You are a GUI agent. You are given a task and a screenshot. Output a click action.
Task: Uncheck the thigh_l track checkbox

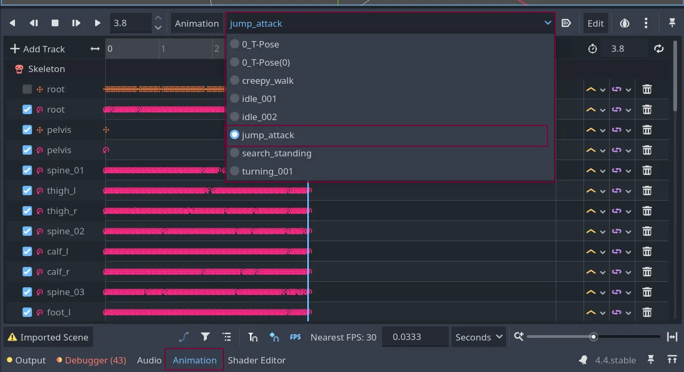click(27, 191)
